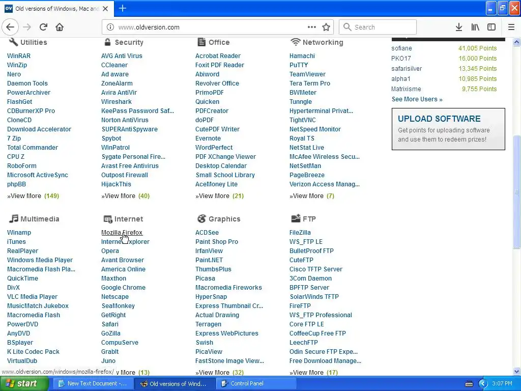Open the Hamachi link
The height and width of the screenshot is (391, 521).
coord(302,56)
